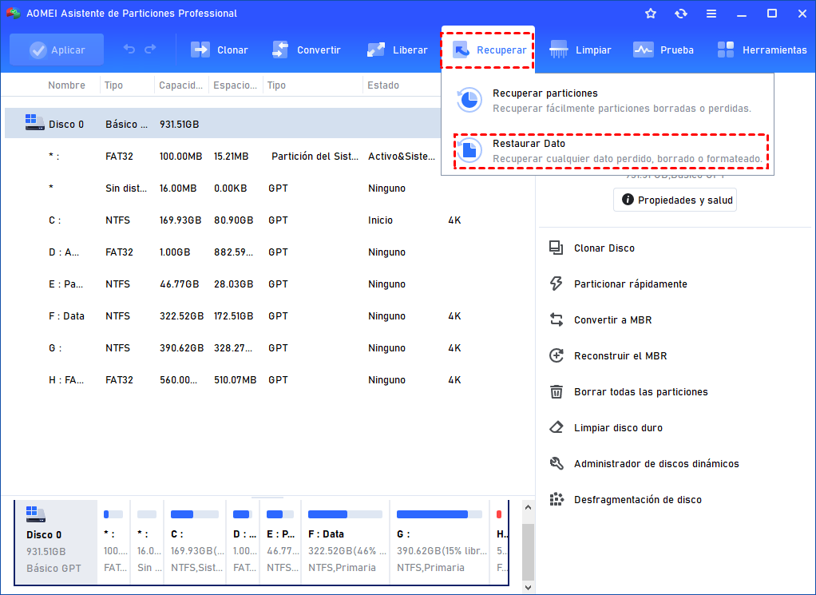Screen dimensions: 816x595
Task: Select the Prueba toolbar icon
Action: point(663,50)
